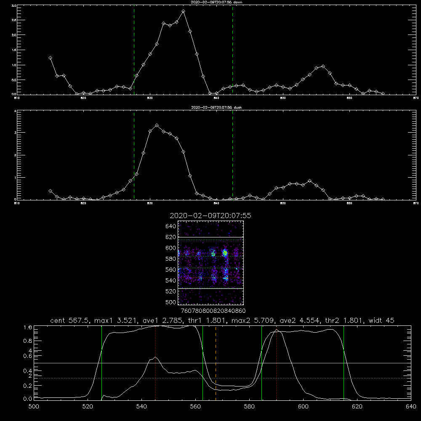Select the first diamond point of dusk curve
This screenshot has width=421, height=421.
point(50,191)
